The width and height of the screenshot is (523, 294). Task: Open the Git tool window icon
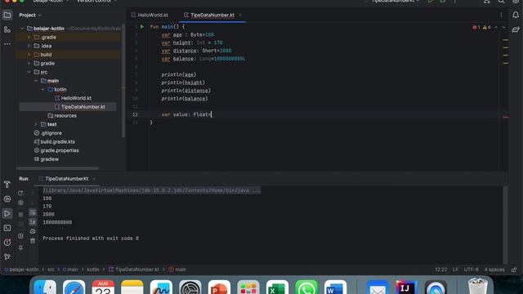7,256
